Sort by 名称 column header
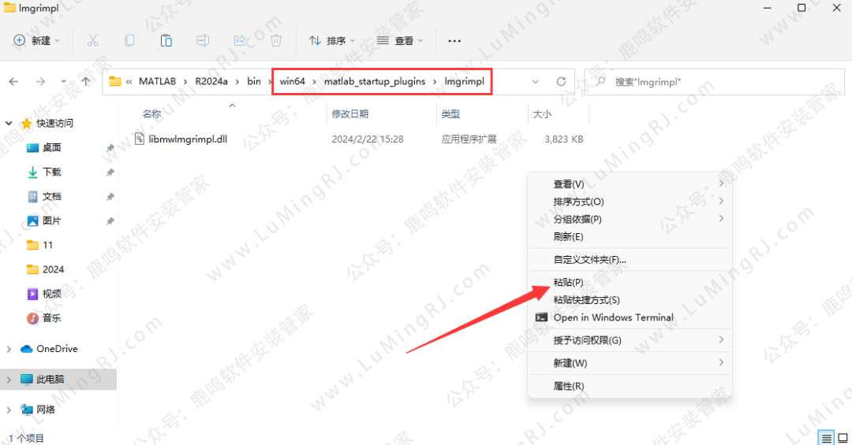The width and height of the screenshot is (852, 445). click(x=151, y=114)
